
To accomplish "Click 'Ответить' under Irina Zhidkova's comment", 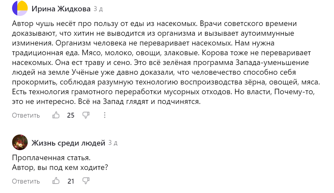I will pos(25,115).
